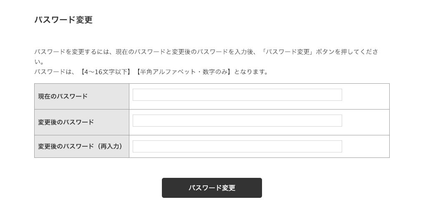The width and height of the screenshot is (431, 222).
Task: Click the 現在のパスワード input field
Action: (x=237, y=95)
